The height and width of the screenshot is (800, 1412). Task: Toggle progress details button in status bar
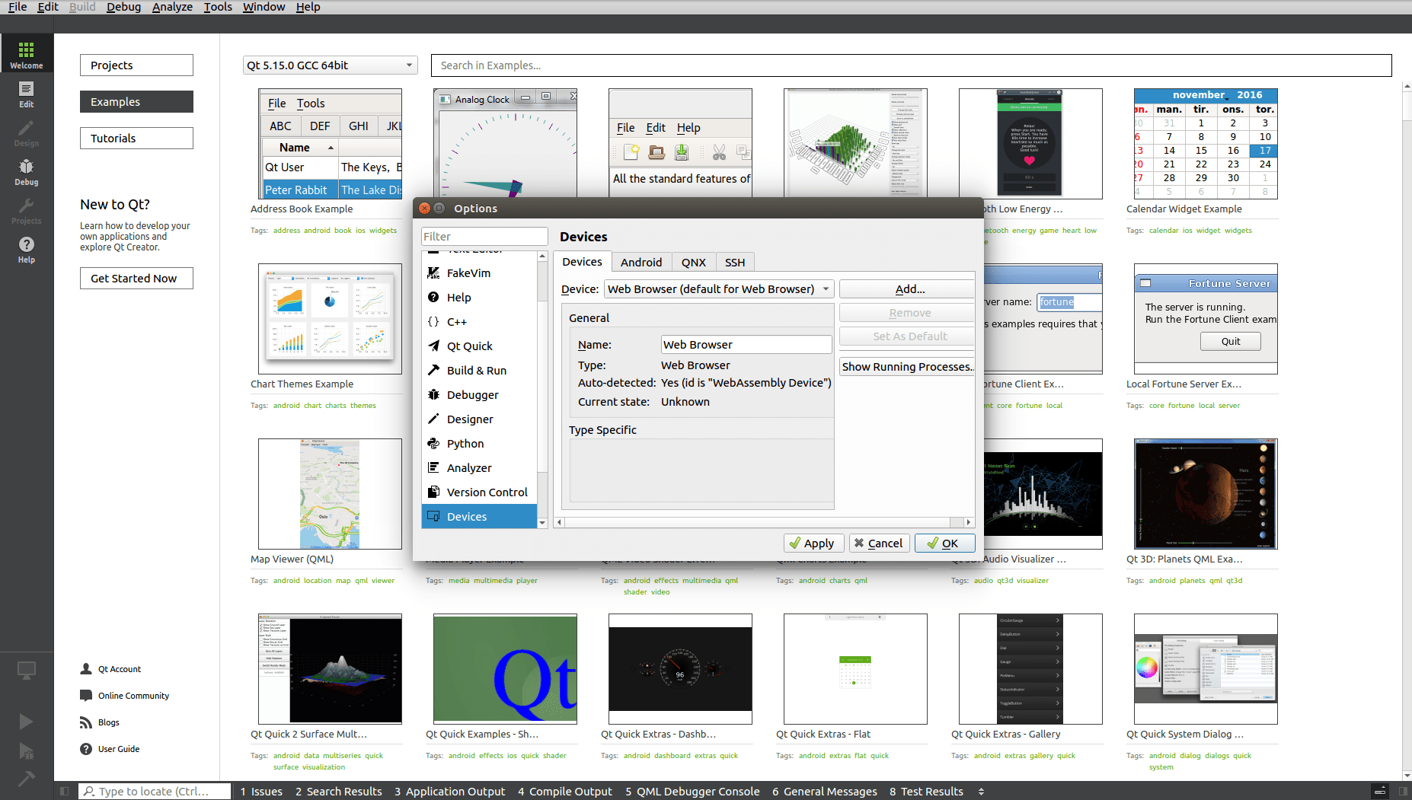point(1379,792)
